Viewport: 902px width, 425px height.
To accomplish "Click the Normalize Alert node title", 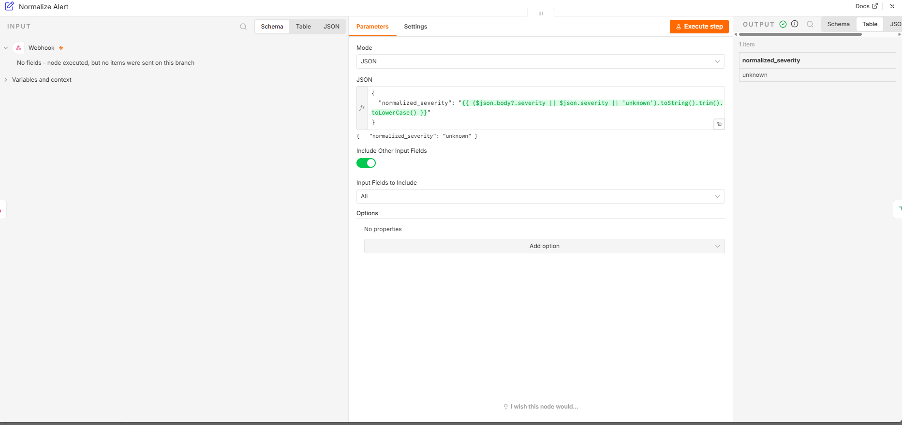I will pyautogui.click(x=44, y=7).
